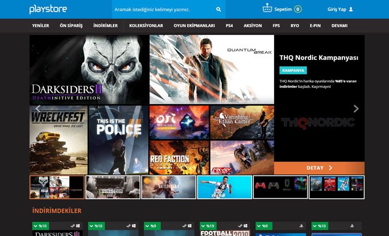Open the PS4 menu item

pyautogui.click(x=229, y=26)
